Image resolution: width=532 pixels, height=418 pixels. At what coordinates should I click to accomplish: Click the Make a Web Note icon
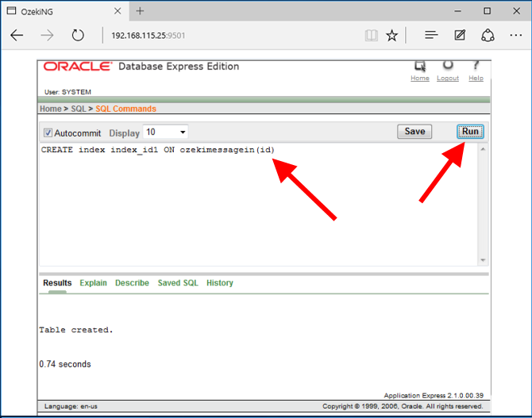point(460,36)
